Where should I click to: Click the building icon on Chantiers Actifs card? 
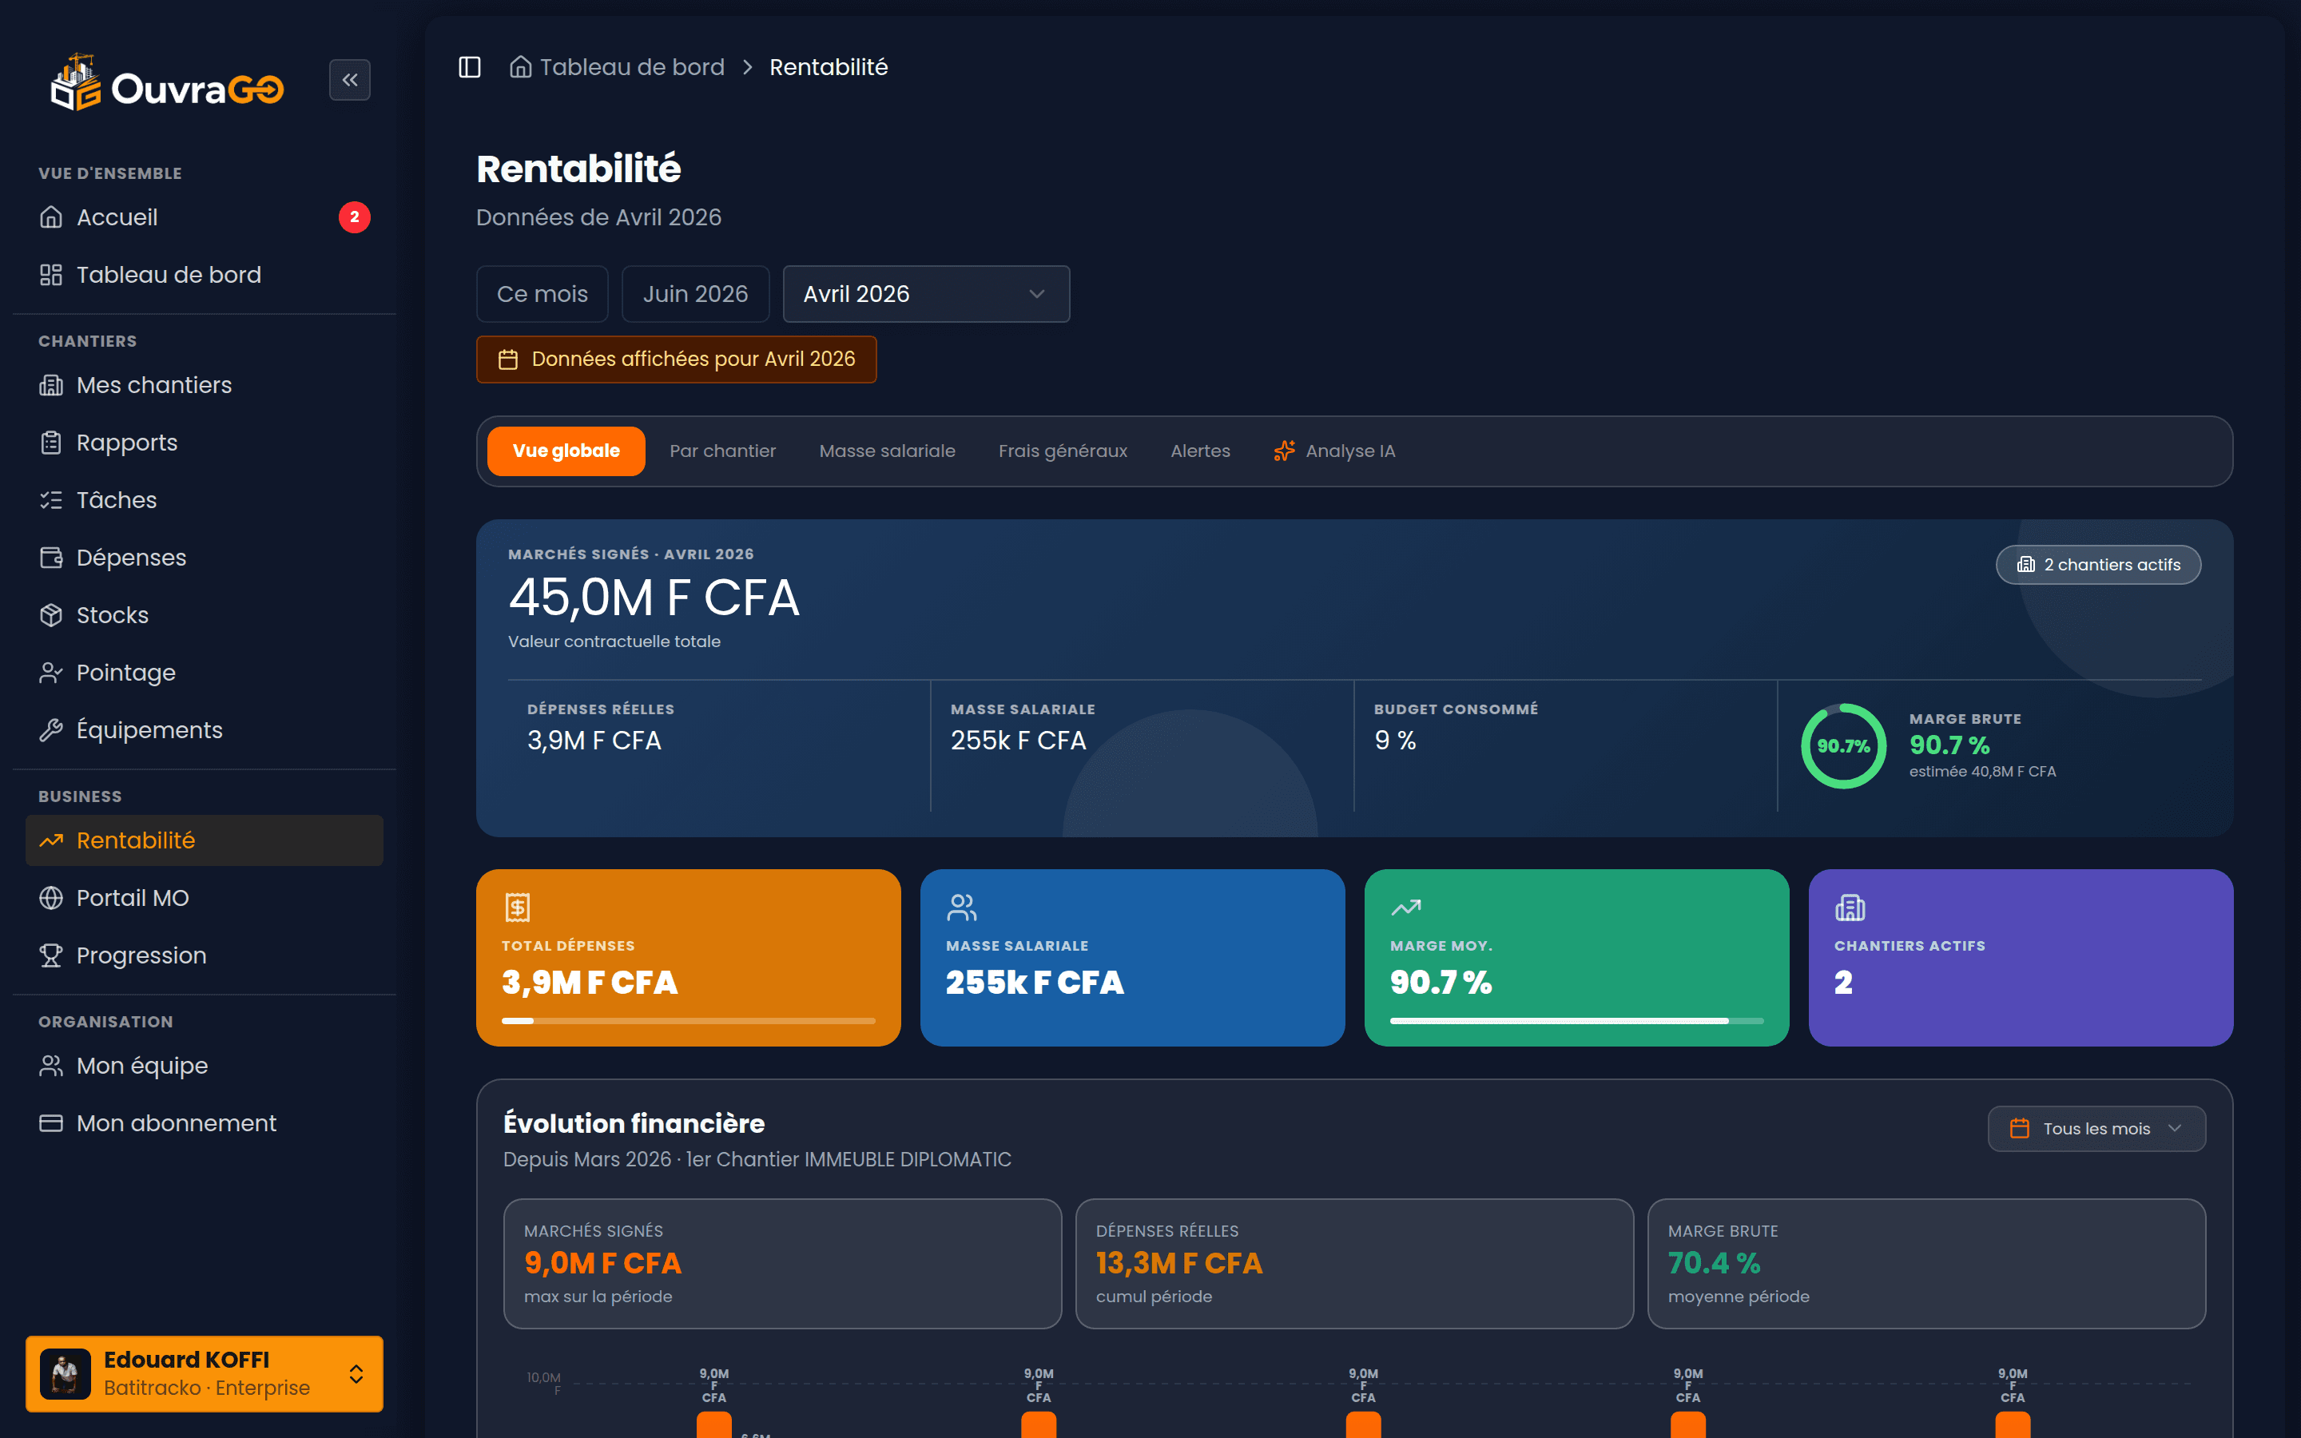1850,908
